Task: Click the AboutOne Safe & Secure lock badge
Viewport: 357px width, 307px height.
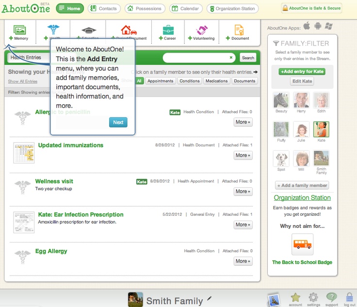Action: [x=311, y=8]
